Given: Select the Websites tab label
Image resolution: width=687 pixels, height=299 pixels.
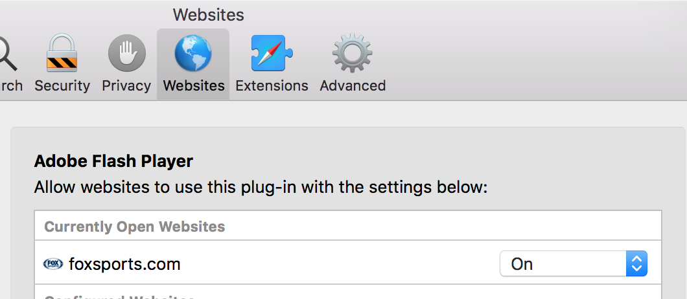Looking at the screenshot, I should (194, 86).
